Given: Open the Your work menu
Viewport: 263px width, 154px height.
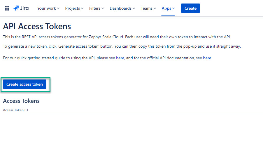Looking at the screenshot, I should 46,8.
